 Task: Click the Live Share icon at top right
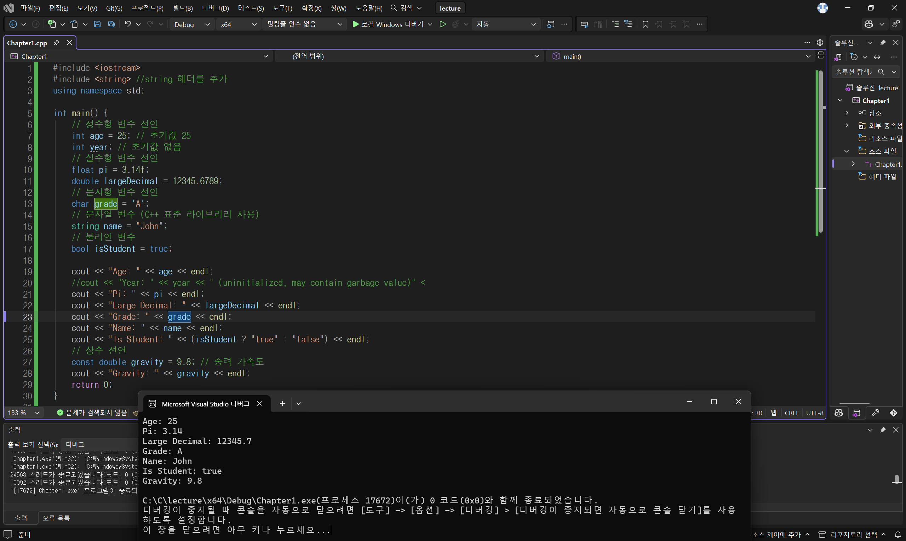click(896, 24)
